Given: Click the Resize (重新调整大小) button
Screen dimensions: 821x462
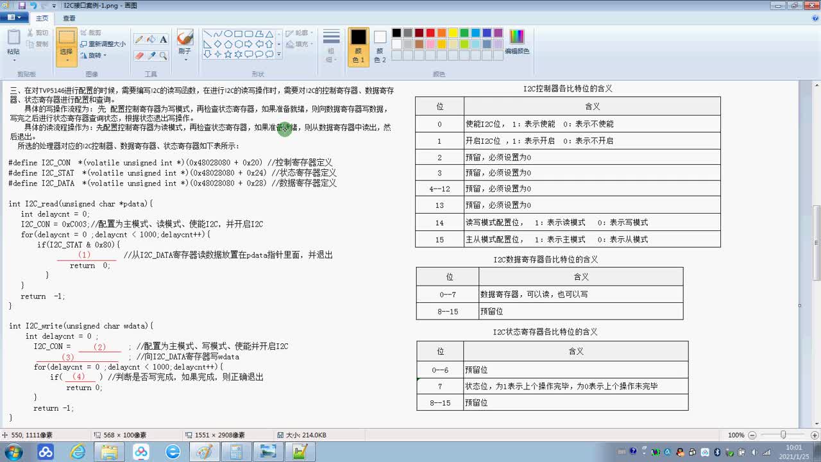Looking at the screenshot, I should [x=103, y=44].
